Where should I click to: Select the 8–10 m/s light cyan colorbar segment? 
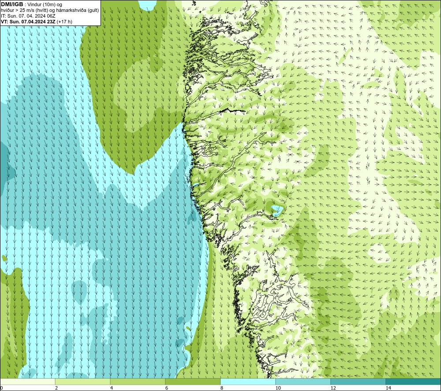(248, 381)
